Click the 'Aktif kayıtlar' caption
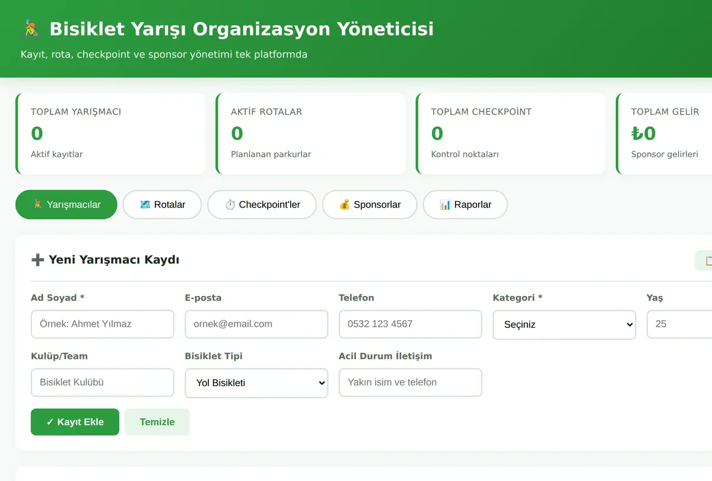This screenshot has width=712, height=481. (x=57, y=154)
